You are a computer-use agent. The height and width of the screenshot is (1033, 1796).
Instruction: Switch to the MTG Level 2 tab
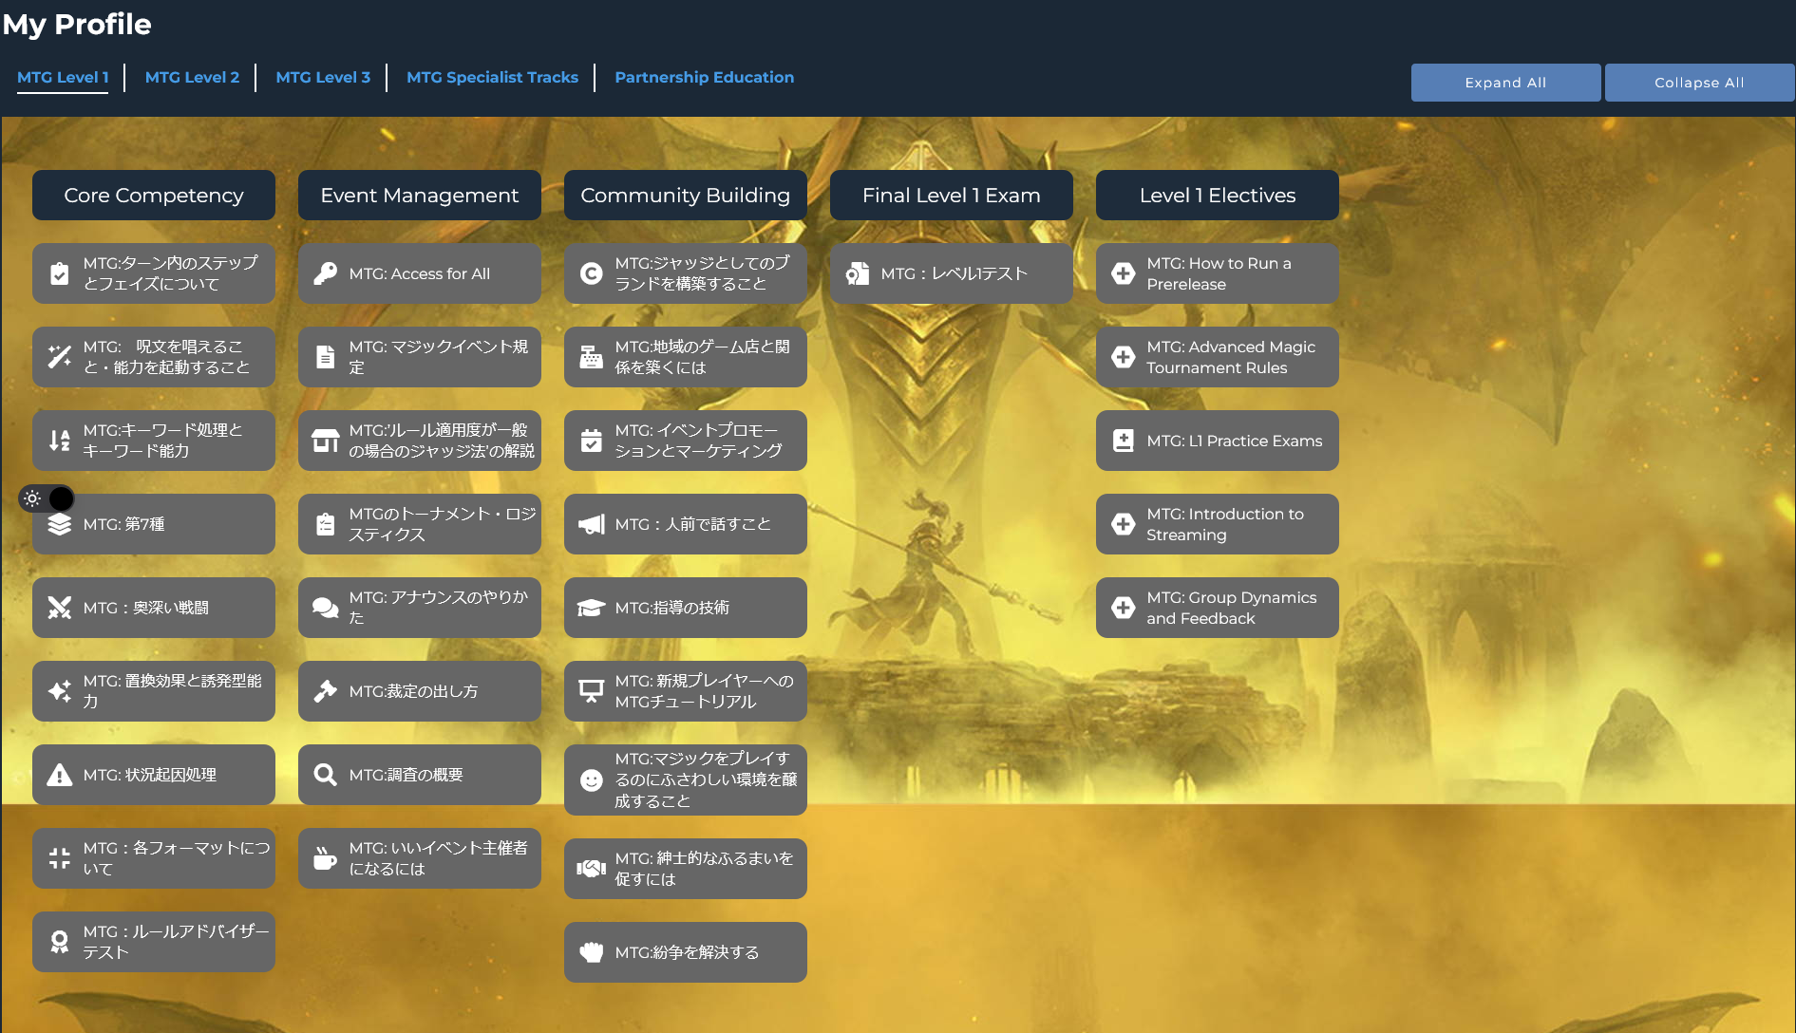[192, 78]
